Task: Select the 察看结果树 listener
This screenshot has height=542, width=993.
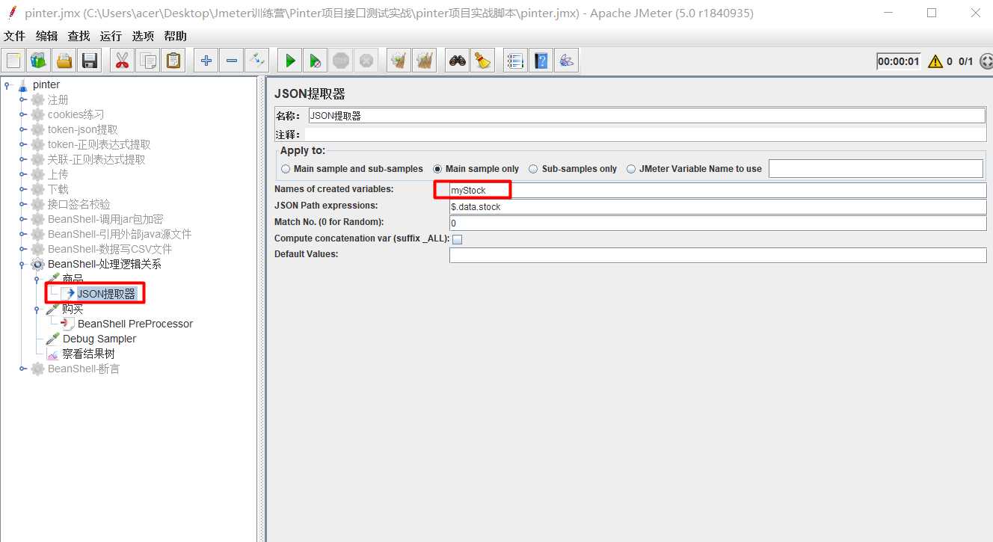Action: click(x=88, y=354)
